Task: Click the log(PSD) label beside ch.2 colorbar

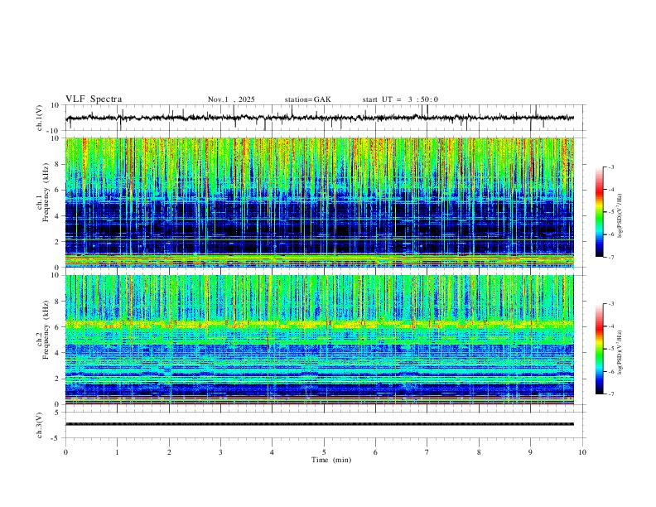Action: [620, 353]
